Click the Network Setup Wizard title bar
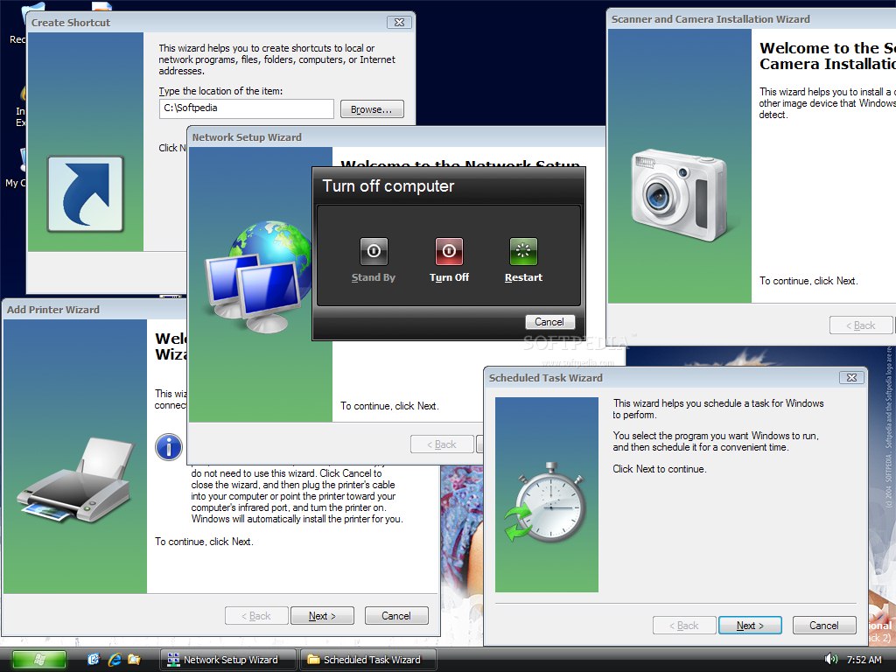Viewport: 896px width, 672px height. pyautogui.click(x=396, y=137)
